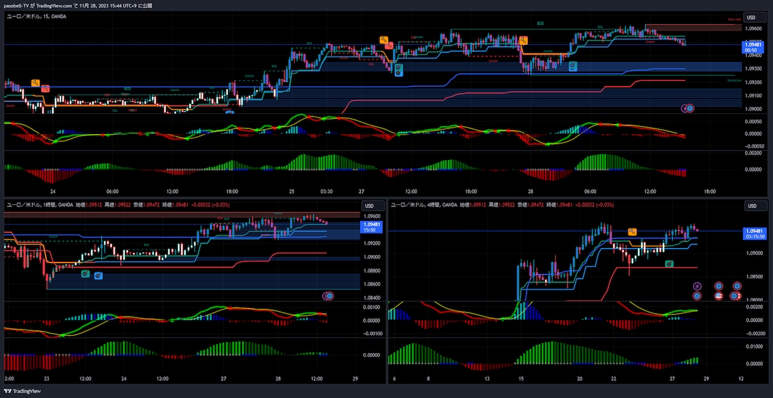Click the 始値1.09512 open value on the 1-hour chart
The width and height of the screenshot is (773, 398).
click(89, 205)
